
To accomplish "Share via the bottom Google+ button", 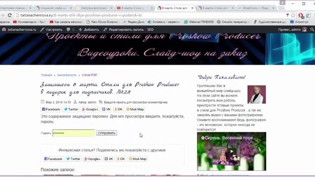I will click(93, 159).
